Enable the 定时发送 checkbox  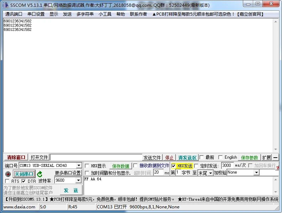(196, 166)
